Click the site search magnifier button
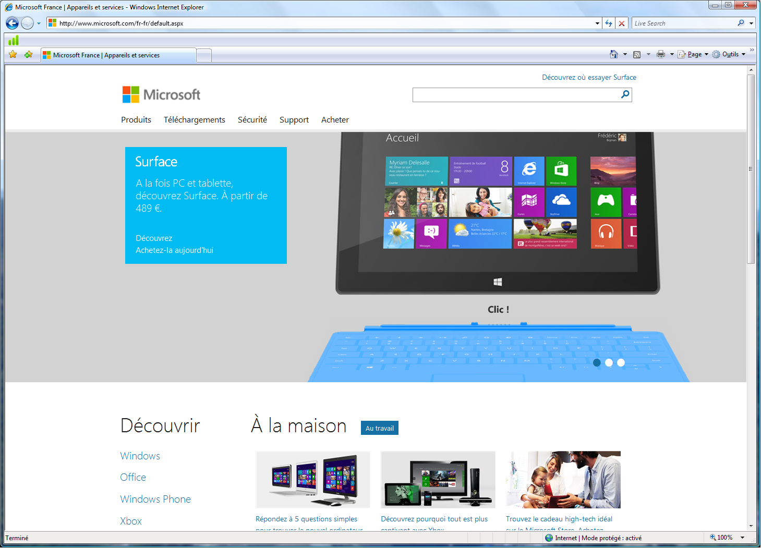The image size is (761, 548). click(625, 94)
